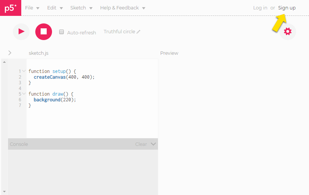The height and width of the screenshot is (195, 309).
Task: Expand the file sidebar with the chevron
Action: pos(10,53)
